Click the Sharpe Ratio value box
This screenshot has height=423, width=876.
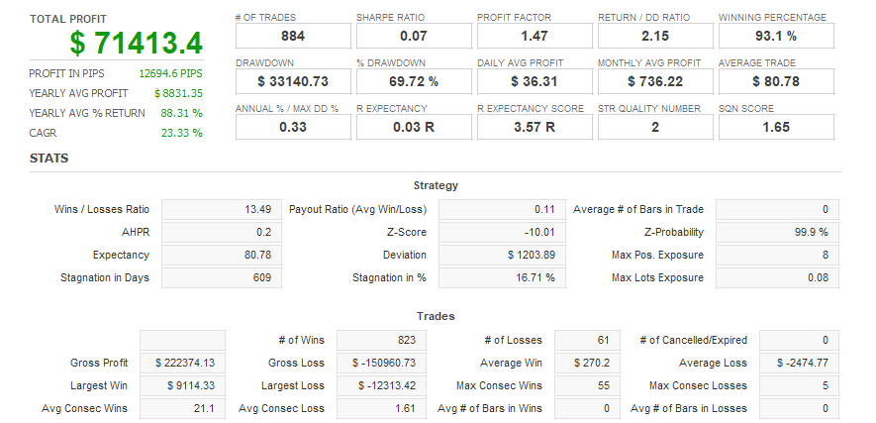point(414,36)
